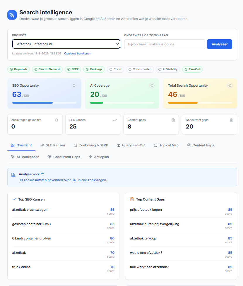Click the Content gaps value 8
Image resolution: width=243 pixels, height=286 pixels.
pyautogui.click(x=129, y=126)
